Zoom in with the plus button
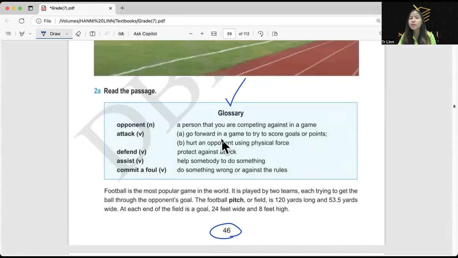The width and height of the screenshot is (458, 258). (x=202, y=34)
